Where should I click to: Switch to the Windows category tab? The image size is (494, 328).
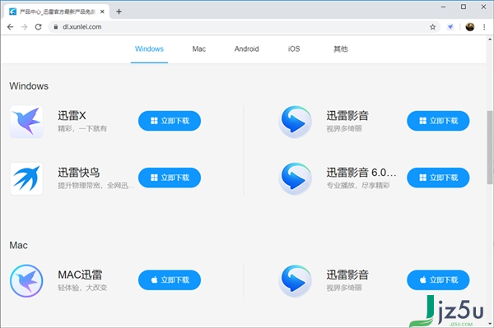coord(149,49)
